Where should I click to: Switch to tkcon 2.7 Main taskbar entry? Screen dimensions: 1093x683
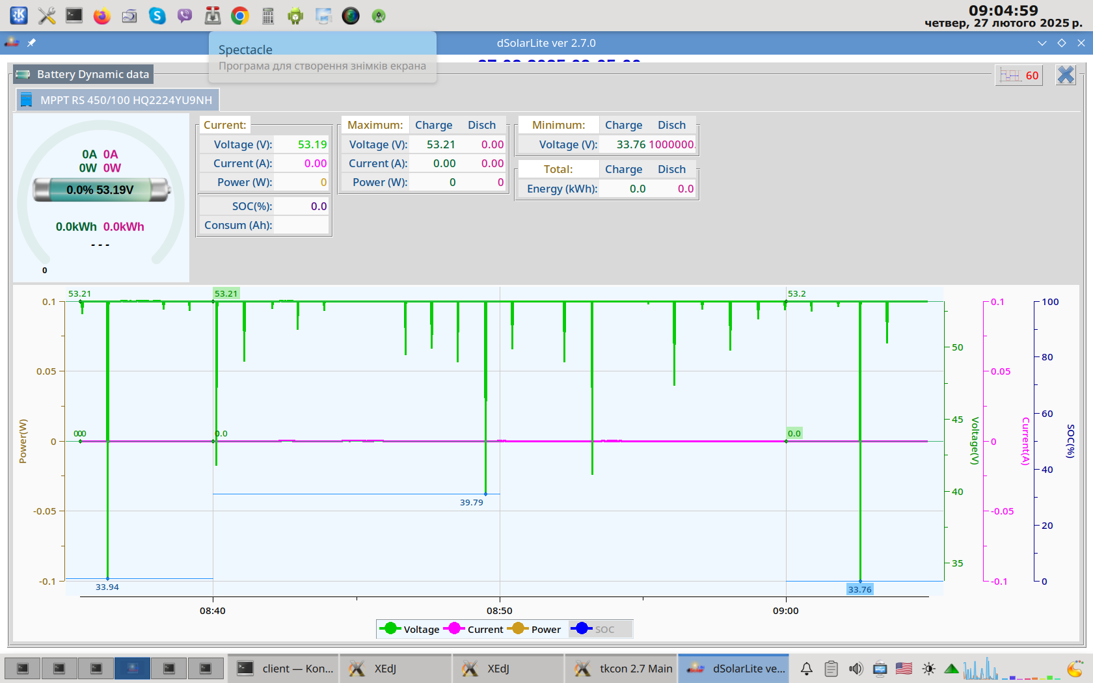(621, 669)
